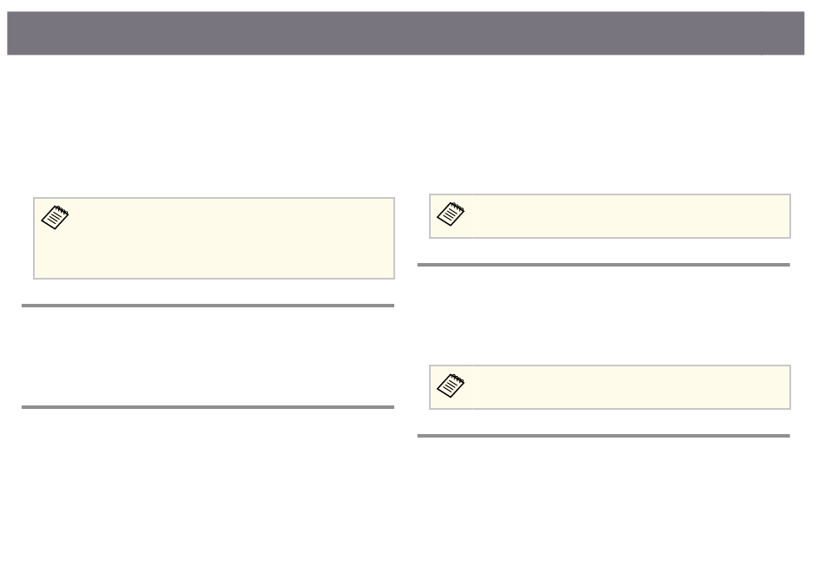Select the notepad icon in the upper right note box

[451, 214]
